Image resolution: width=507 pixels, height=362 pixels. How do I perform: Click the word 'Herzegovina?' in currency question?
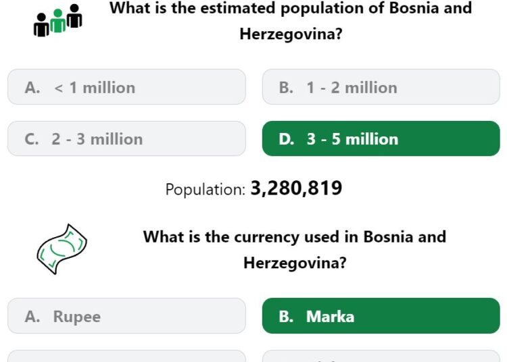[x=295, y=263]
